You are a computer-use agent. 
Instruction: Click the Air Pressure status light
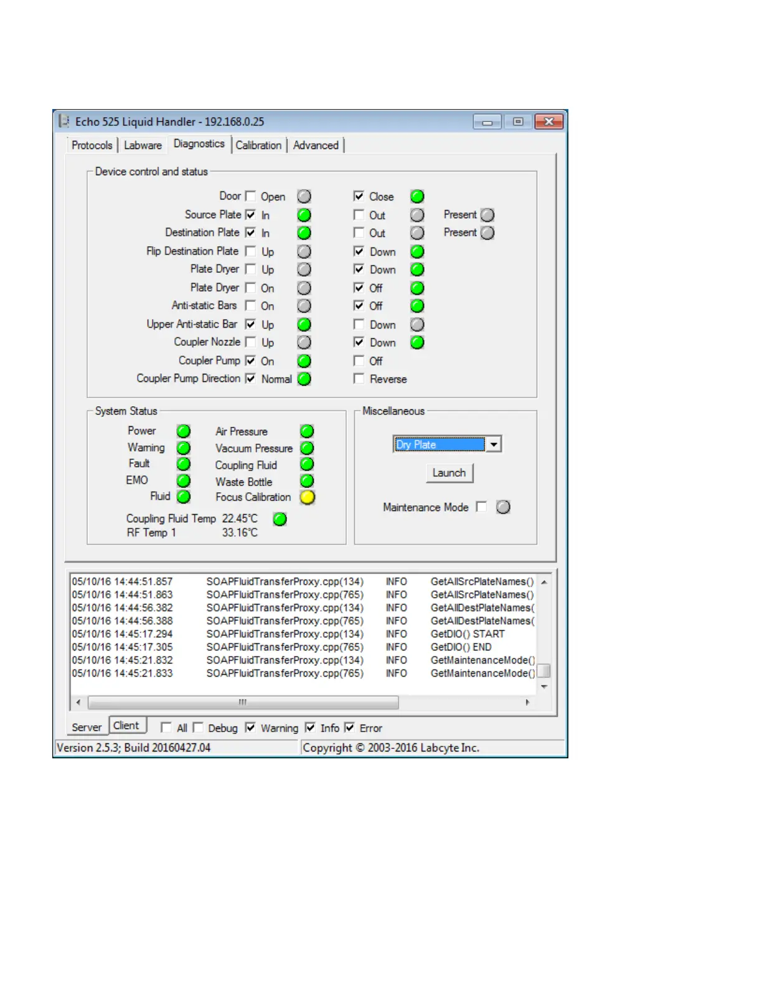tap(307, 431)
